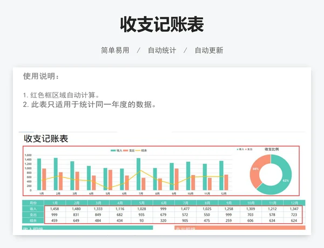
Task: Select the 收入 row header cell
Action: (x=33, y=209)
